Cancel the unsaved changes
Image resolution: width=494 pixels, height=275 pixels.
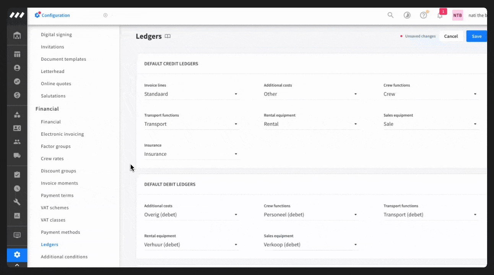click(x=451, y=36)
